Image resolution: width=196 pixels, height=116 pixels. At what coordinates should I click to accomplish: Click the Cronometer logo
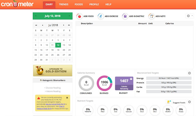[17, 4]
